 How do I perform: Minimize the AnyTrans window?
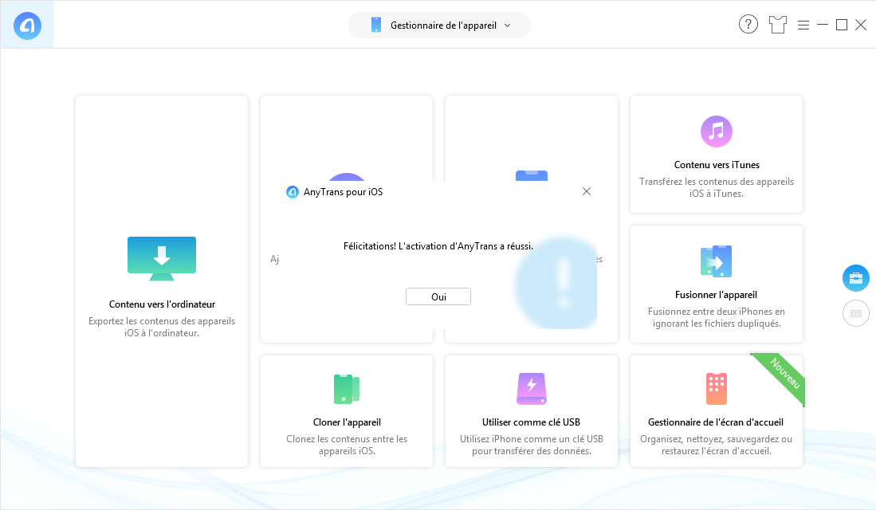click(x=823, y=25)
